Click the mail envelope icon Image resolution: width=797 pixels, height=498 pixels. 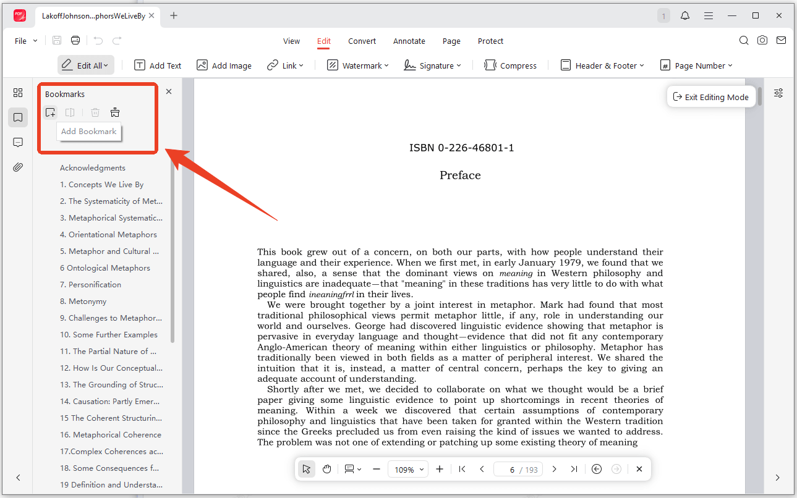[x=782, y=41]
